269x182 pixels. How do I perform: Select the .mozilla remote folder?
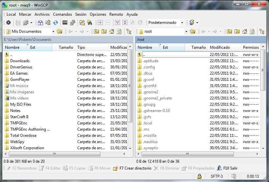[149, 136]
